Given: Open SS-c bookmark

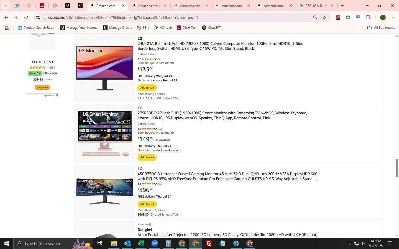Looking at the screenshot, I should tap(143, 28).
